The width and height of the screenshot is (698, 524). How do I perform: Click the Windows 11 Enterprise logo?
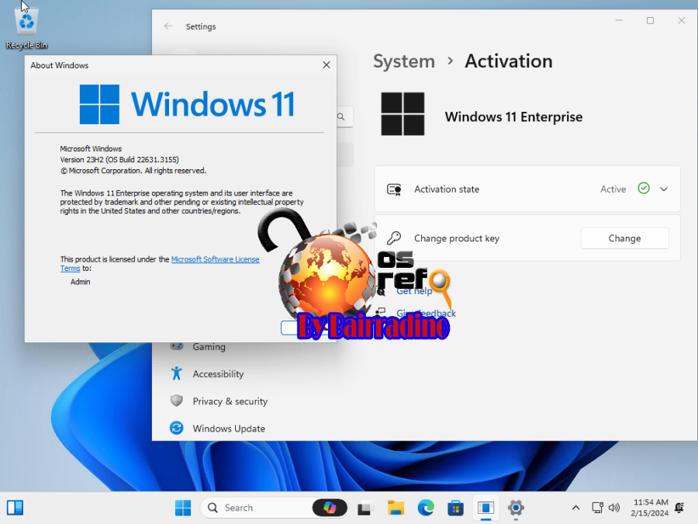point(403,113)
